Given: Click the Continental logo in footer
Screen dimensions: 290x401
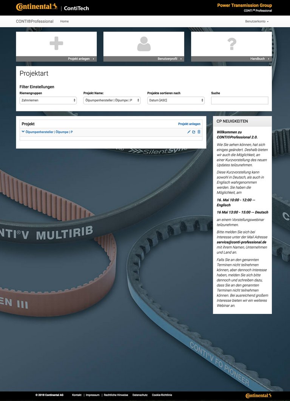Looking at the screenshot, I should point(258,395).
